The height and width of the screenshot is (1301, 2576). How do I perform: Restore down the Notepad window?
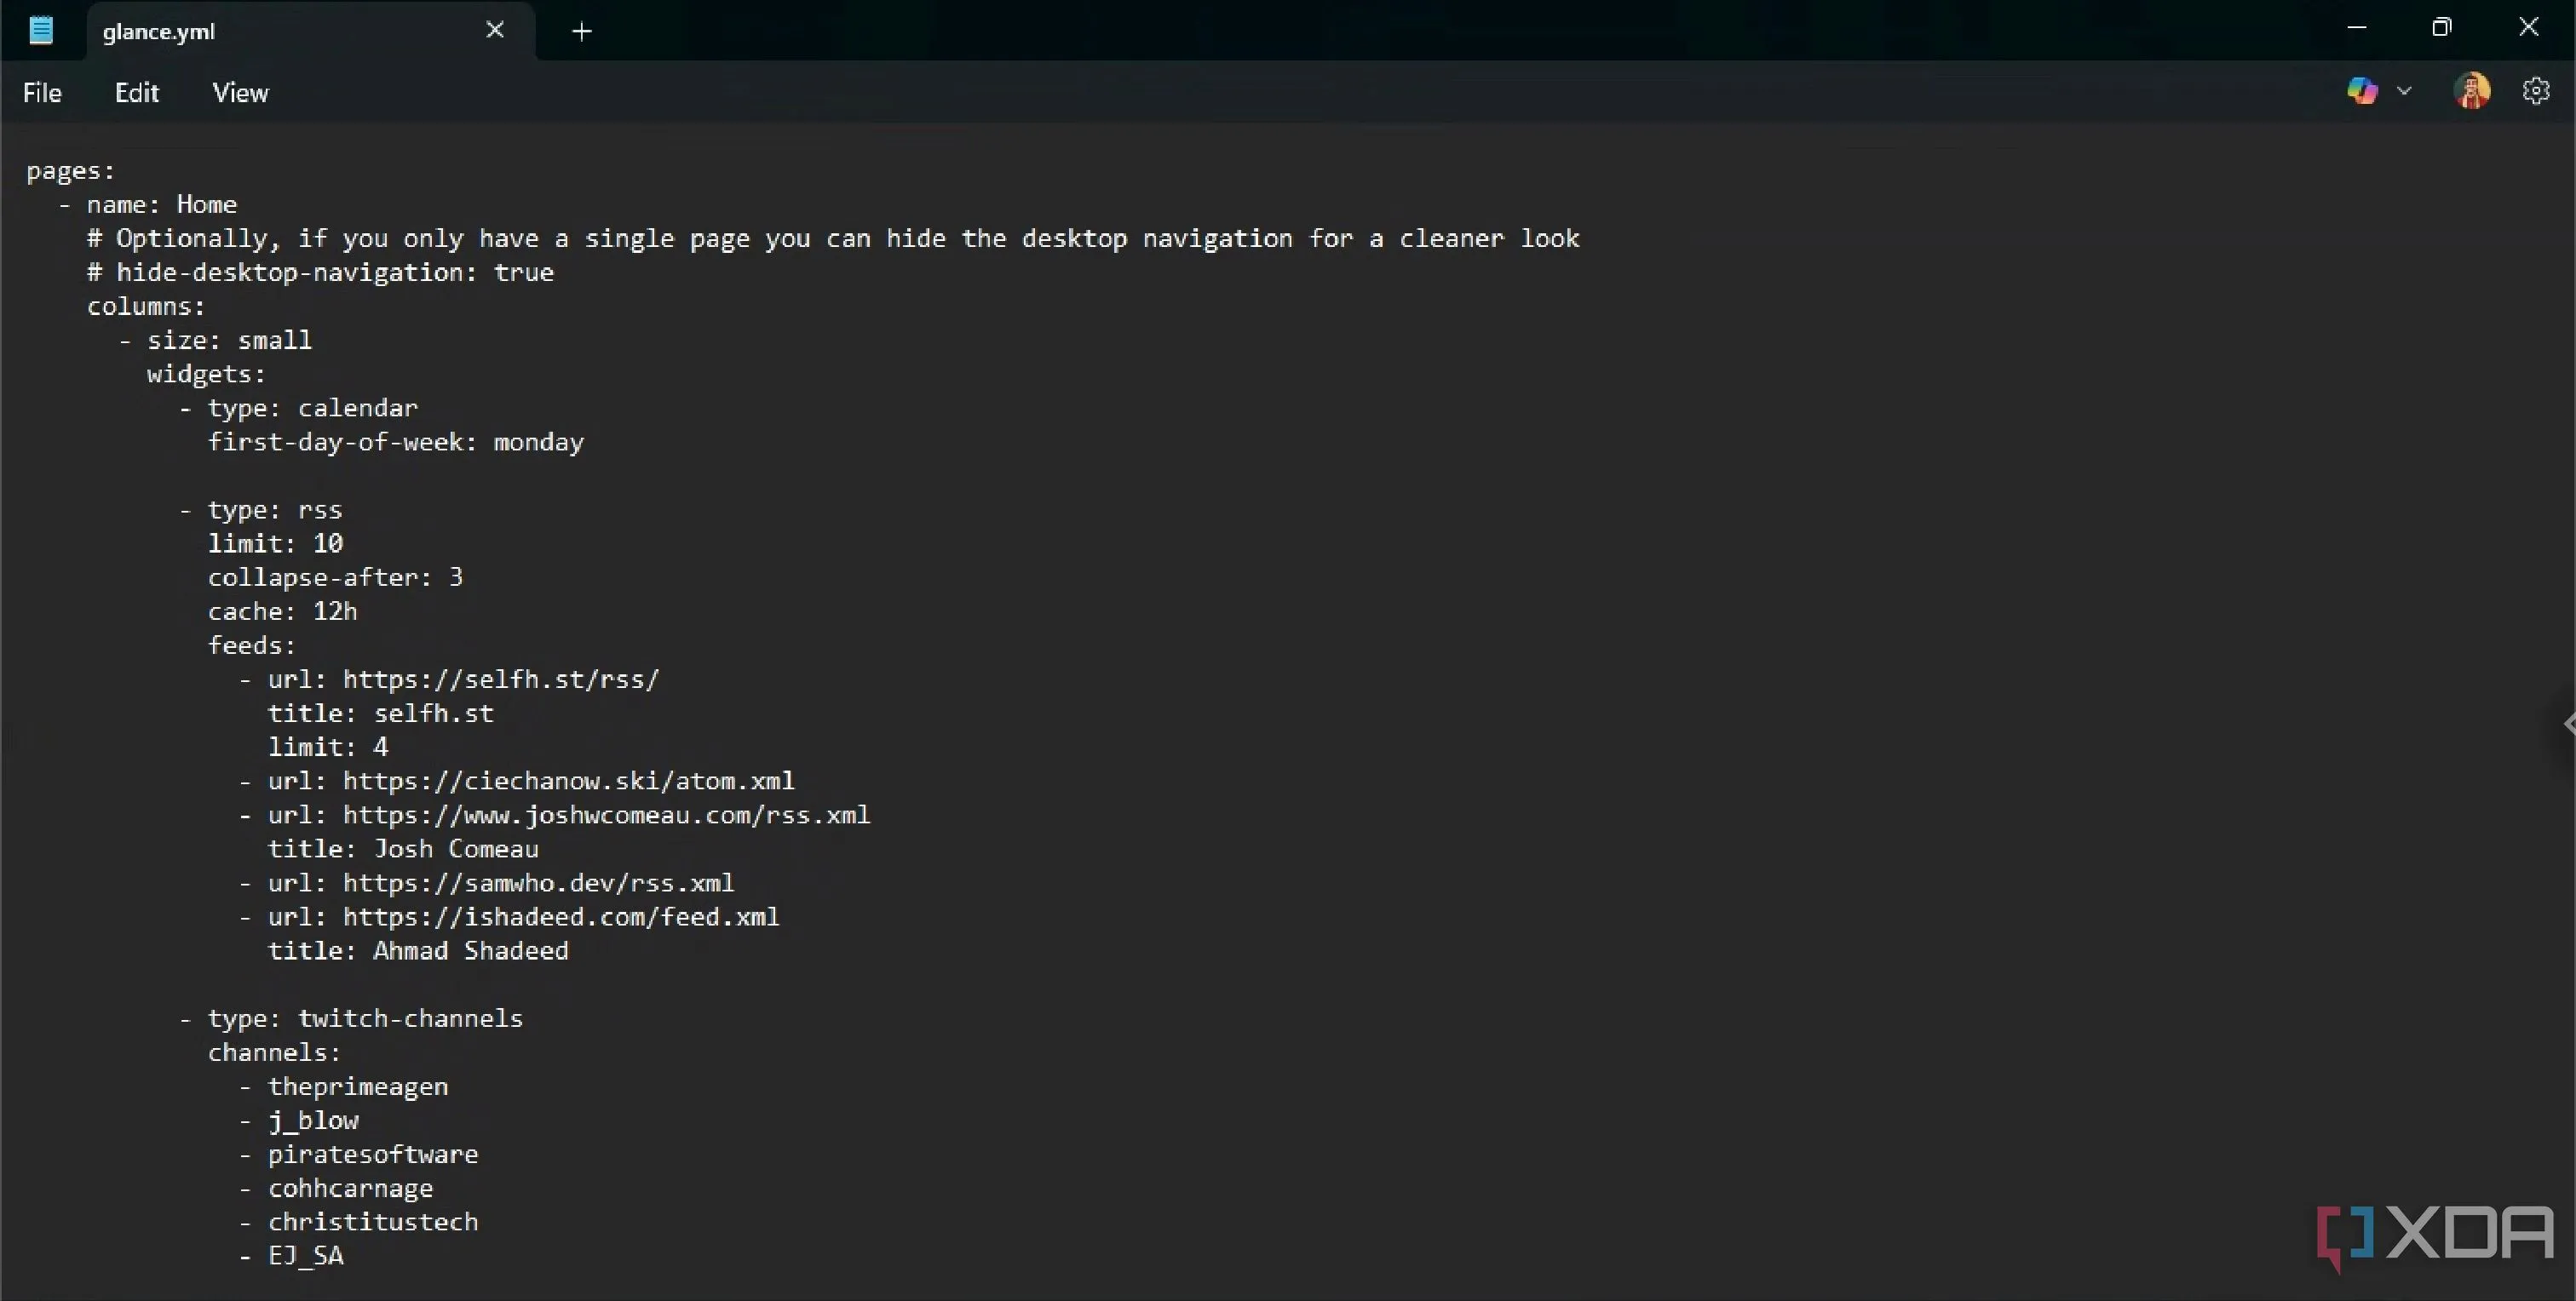2441,28
